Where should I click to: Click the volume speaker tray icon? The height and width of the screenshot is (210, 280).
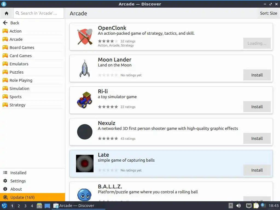(x=238, y=206)
